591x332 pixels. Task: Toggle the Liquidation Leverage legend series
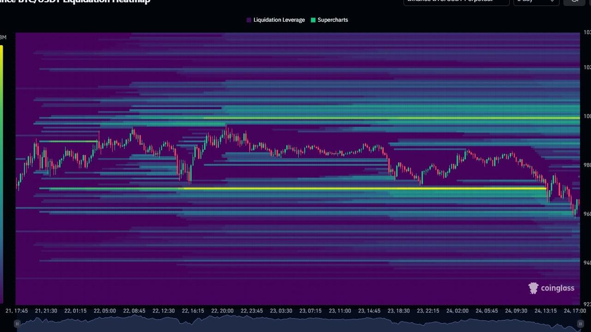tap(276, 20)
